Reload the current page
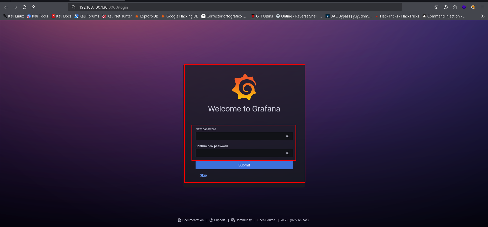Screen dimensions: 488x227 (24, 7)
